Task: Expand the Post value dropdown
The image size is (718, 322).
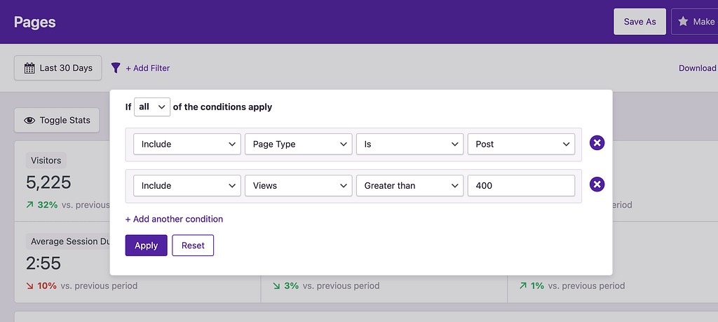Action: coord(521,144)
